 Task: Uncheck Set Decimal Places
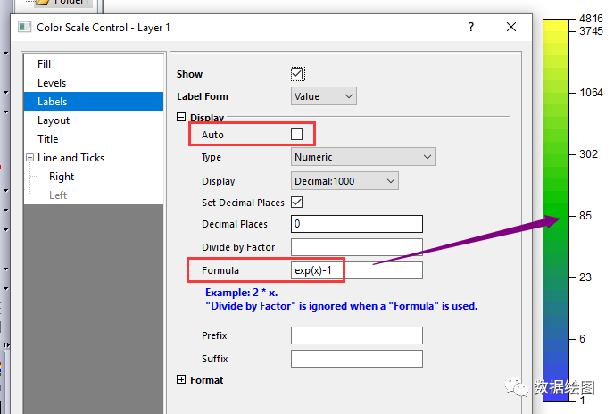tap(297, 203)
